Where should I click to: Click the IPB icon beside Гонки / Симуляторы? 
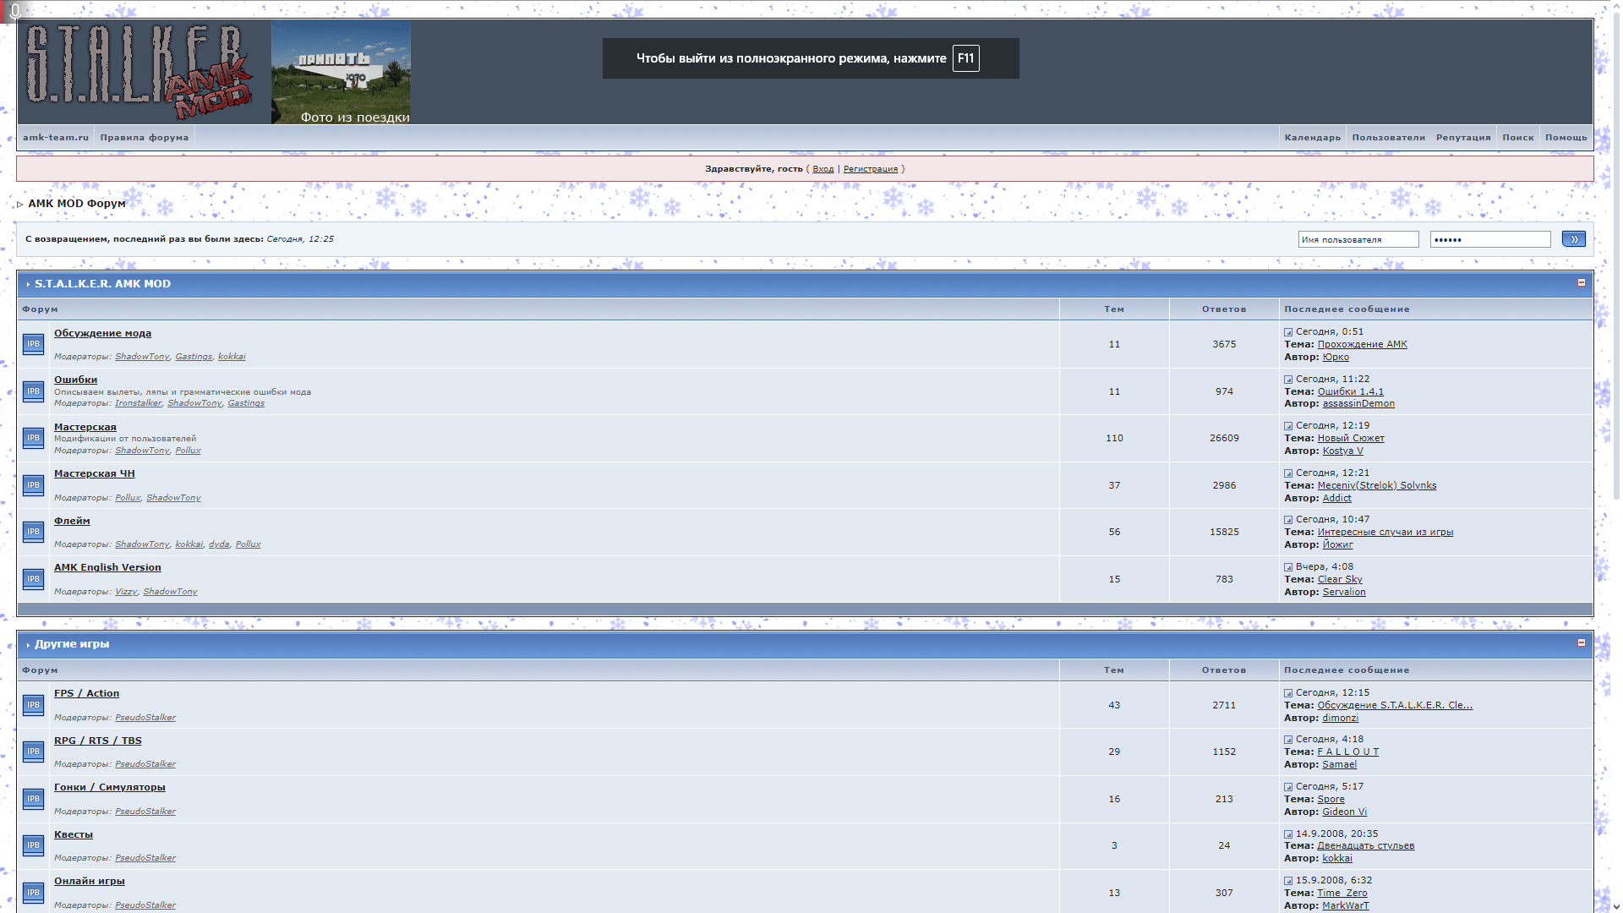(33, 799)
